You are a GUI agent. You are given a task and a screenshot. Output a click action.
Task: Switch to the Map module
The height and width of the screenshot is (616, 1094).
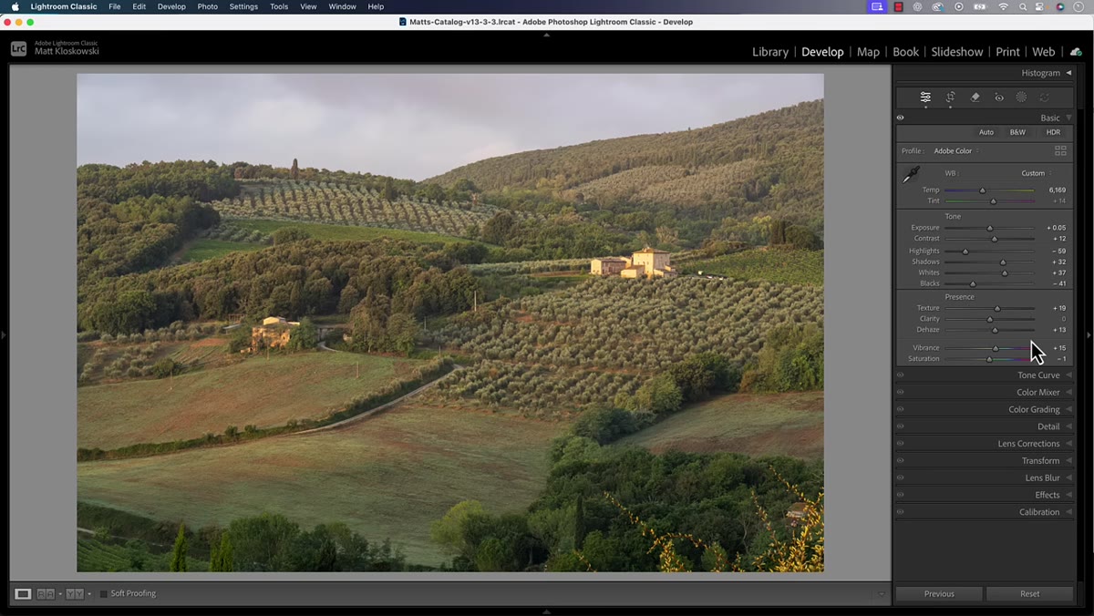(x=868, y=52)
